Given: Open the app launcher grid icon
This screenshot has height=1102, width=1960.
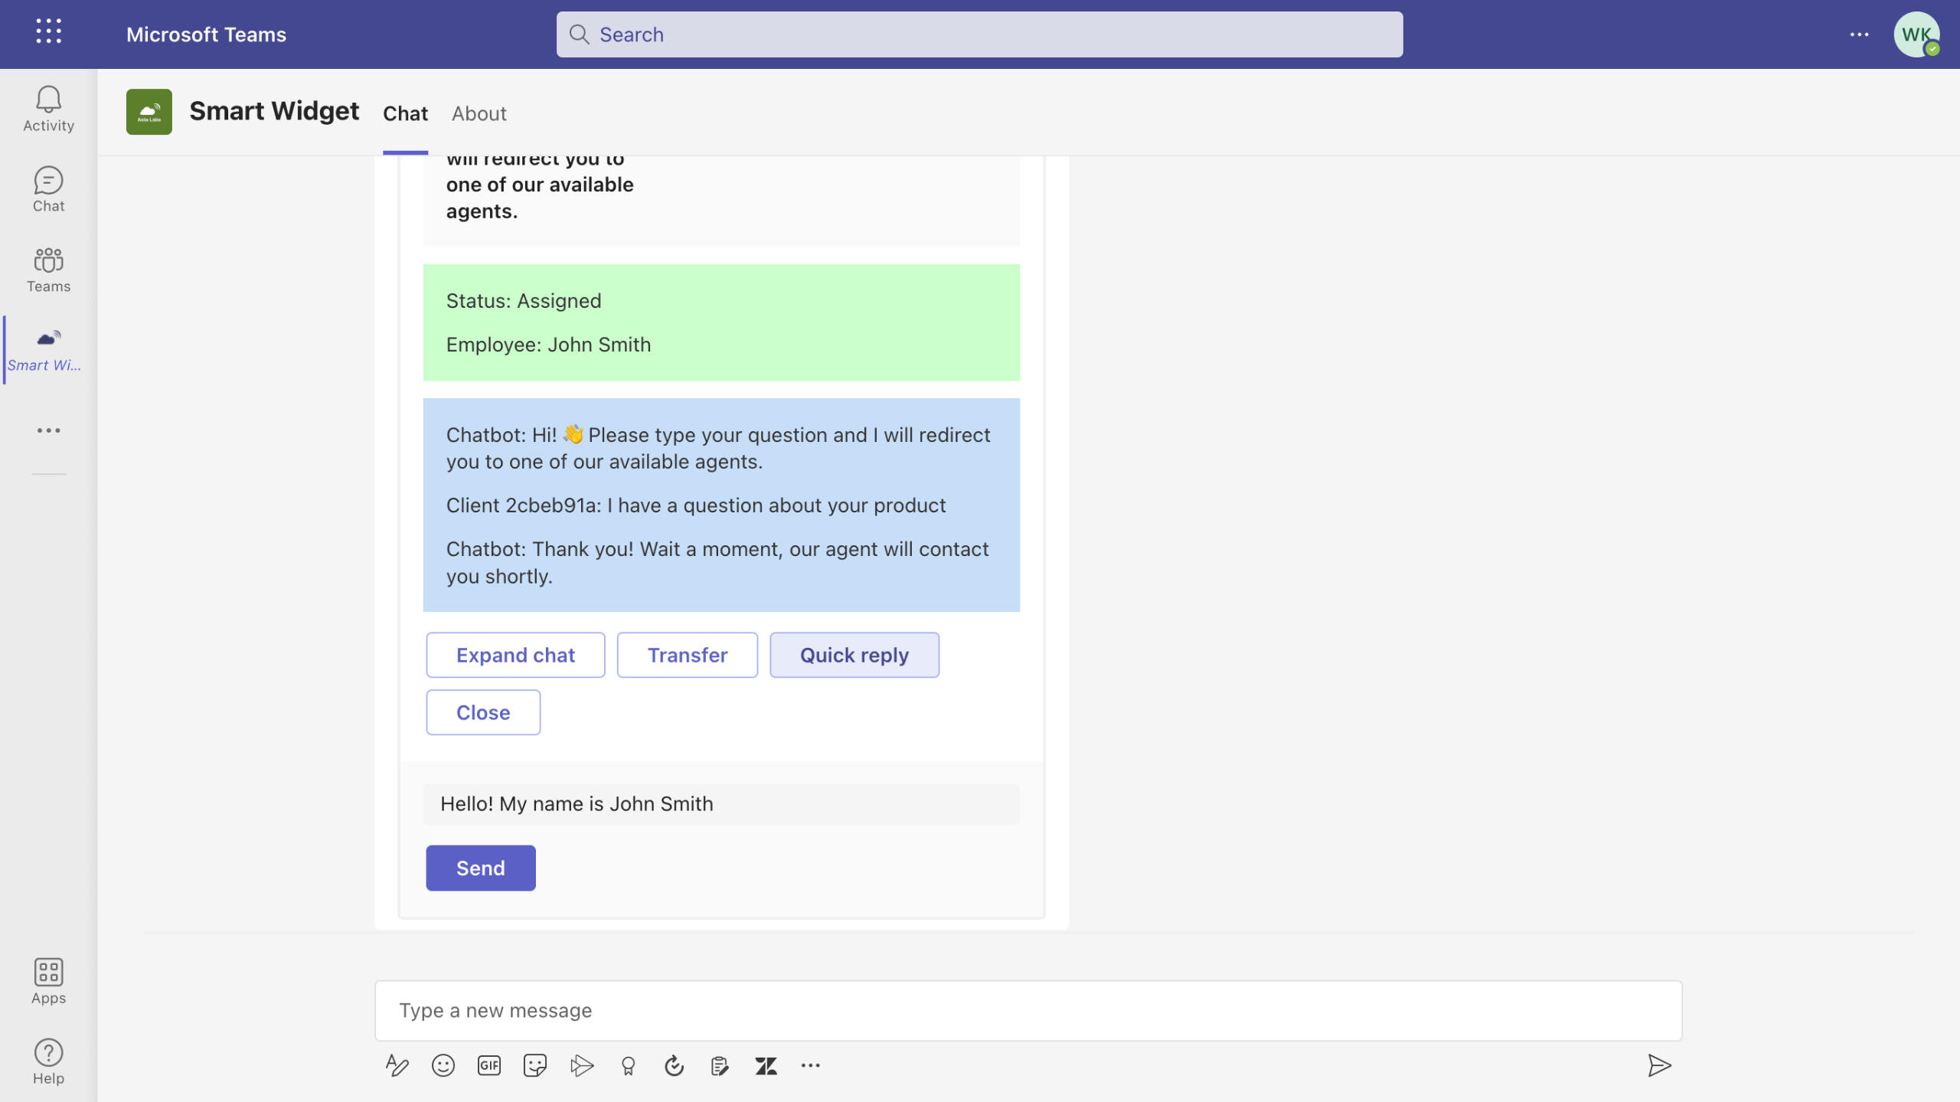Looking at the screenshot, I should 48,31.
